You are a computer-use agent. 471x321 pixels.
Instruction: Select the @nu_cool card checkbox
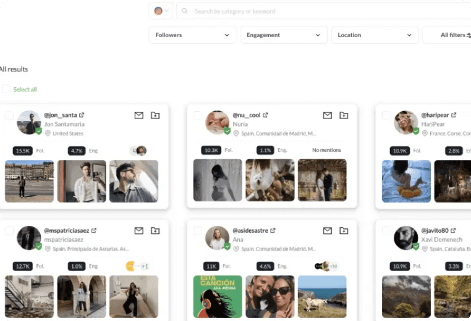click(198, 115)
